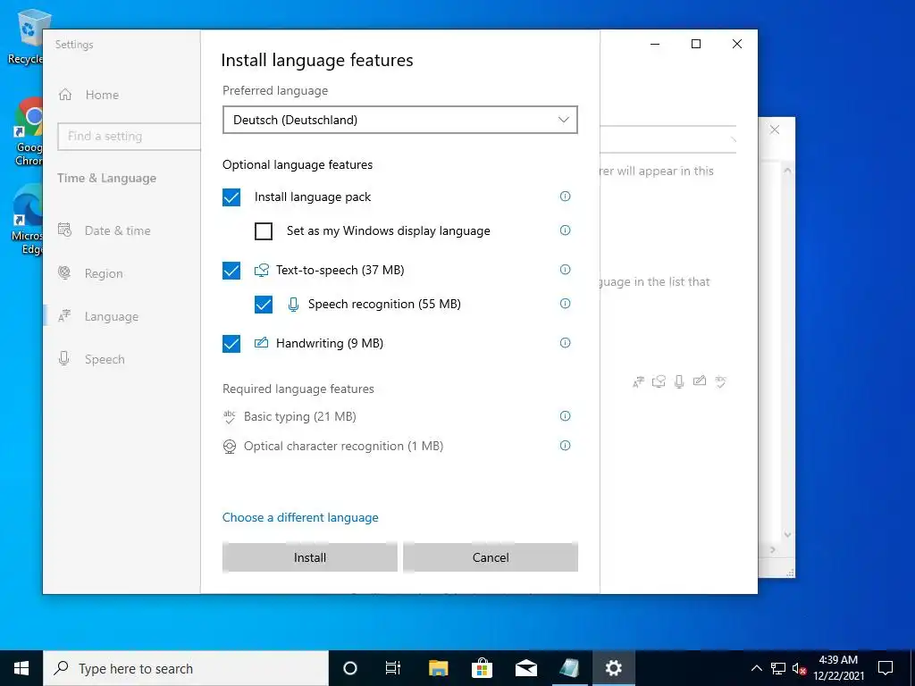Show hidden system tray icons
The width and height of the screenshot is (915, 686).
coord(756,668)
